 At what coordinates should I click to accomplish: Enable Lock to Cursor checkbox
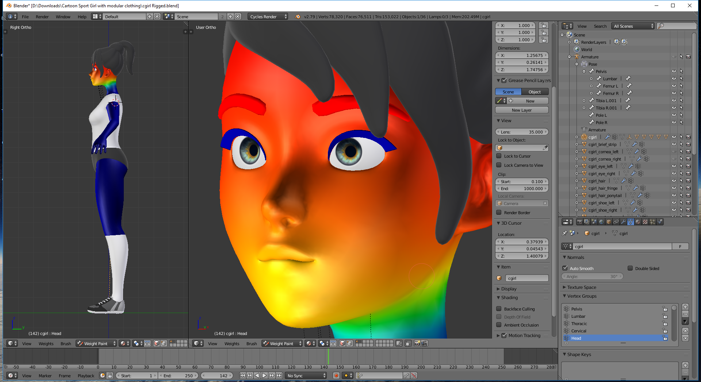[499, 156]
